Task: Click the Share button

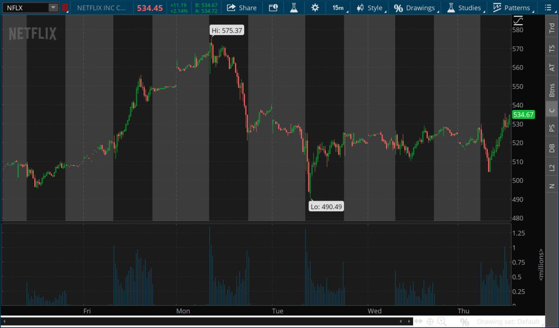Action: click(241, 7)
